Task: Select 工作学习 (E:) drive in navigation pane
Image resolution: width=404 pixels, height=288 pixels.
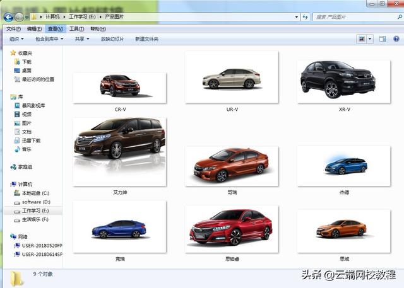Action: click(35, 211)
